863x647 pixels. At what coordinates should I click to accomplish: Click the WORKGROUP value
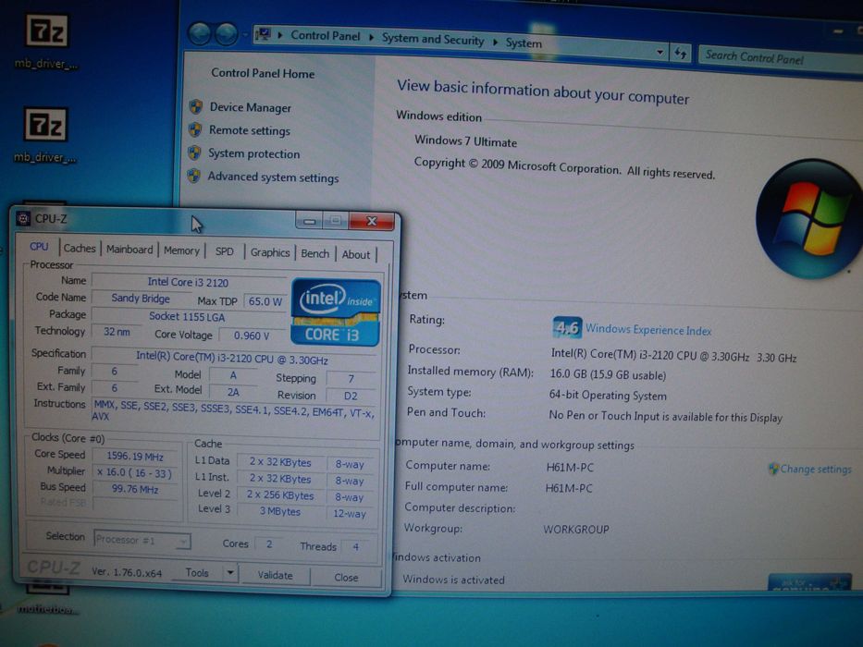pyautogui.click(x=575, y=530)
